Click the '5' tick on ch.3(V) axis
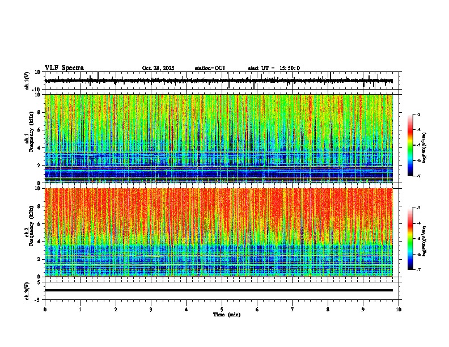This screenshot has width=449, height=347. click(40, 282)
